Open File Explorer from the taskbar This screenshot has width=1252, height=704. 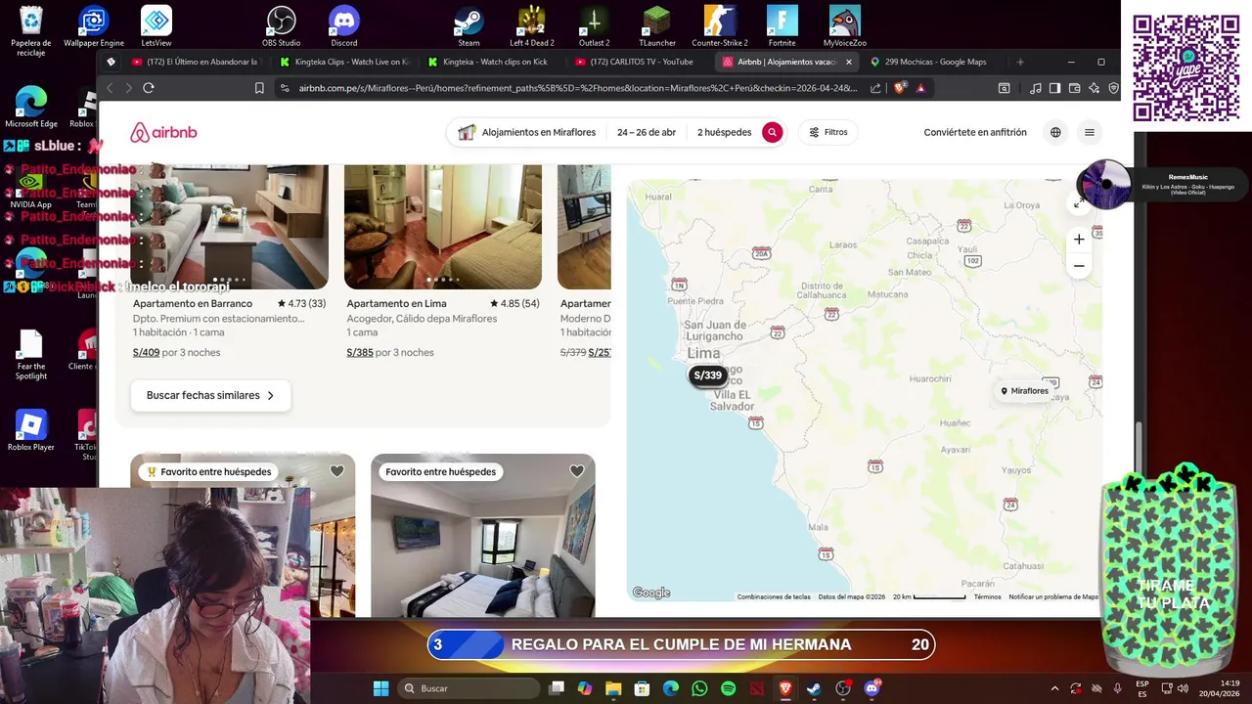[613, 688]
